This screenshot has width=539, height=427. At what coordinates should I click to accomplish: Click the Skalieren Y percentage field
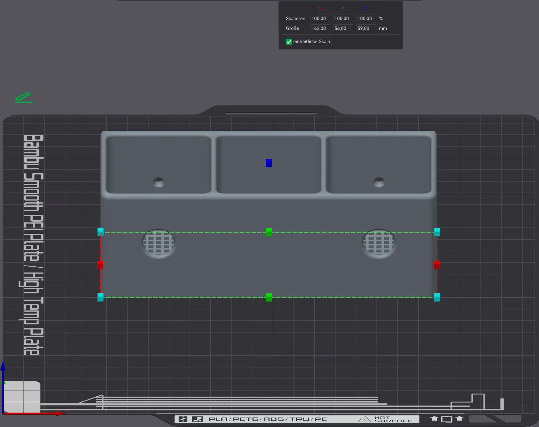coord(343,18)
